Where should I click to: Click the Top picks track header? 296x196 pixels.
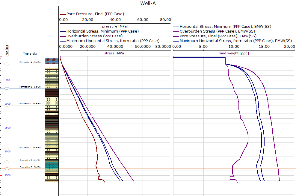click(30, 54)
